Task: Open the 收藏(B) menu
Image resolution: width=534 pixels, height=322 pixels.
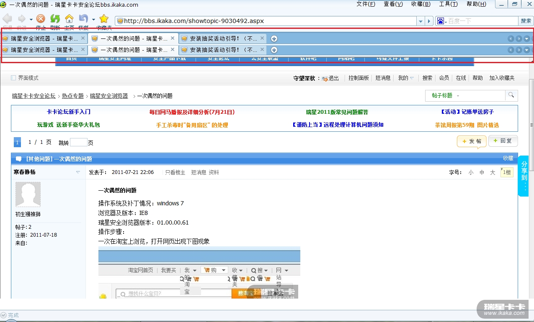Action: pos(421,4)
